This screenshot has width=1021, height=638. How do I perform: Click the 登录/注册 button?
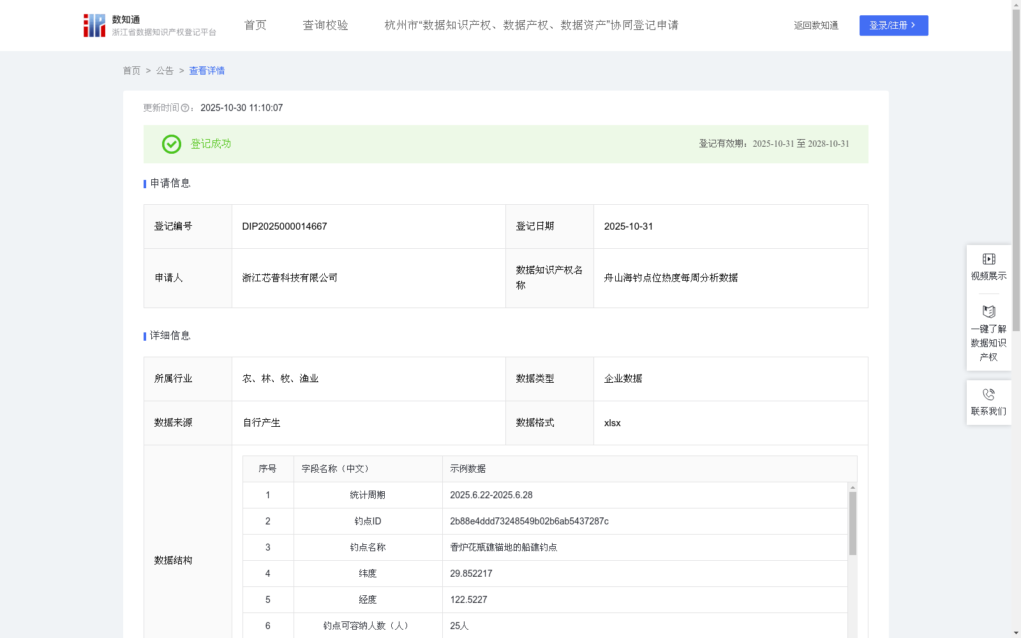[893, 26]
